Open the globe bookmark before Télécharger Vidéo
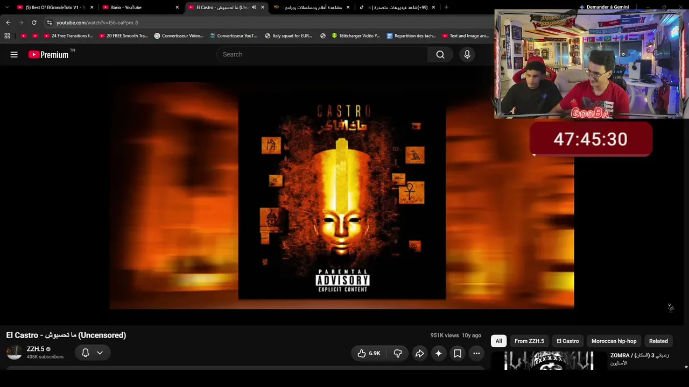The width and height of the screenshot is (689, 387). (323, 36)
